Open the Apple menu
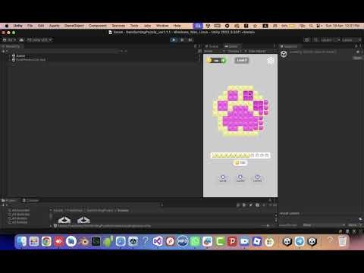Image resolution: width=364 pixels, height=273 pixels. (7, 26)
